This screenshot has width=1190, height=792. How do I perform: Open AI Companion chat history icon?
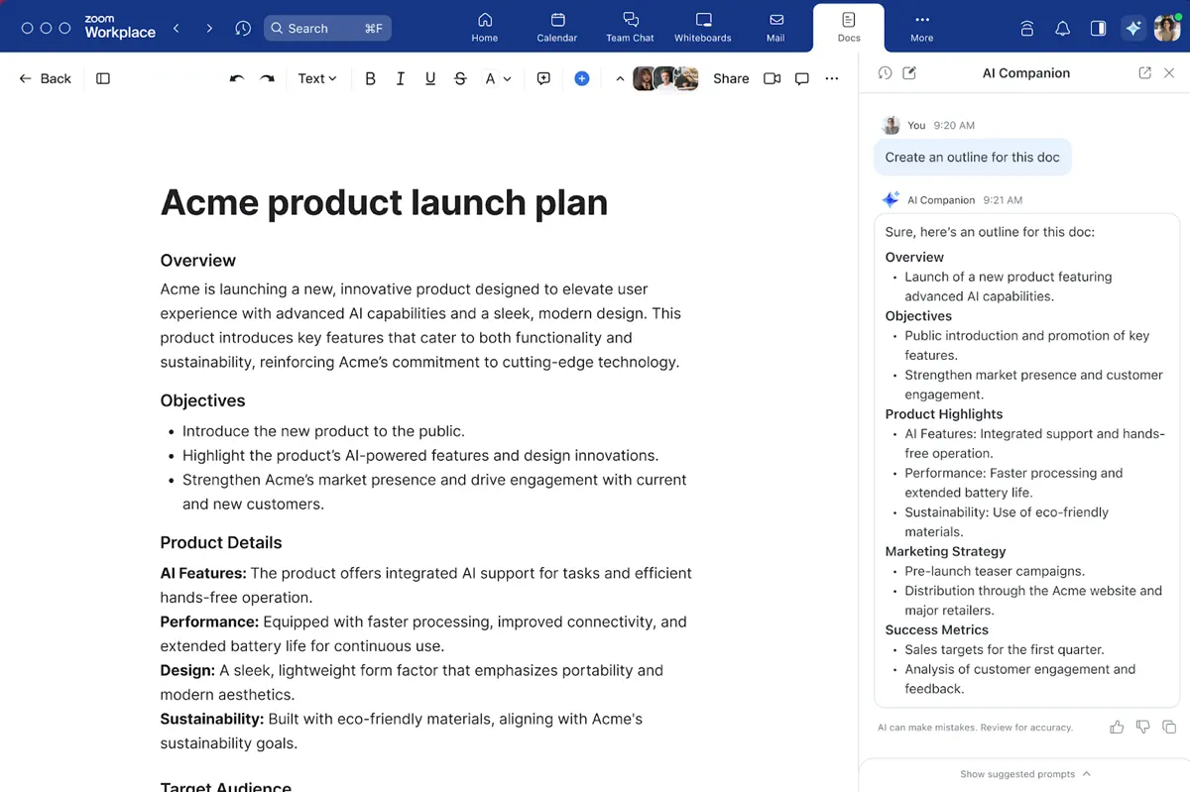(885, 73)
